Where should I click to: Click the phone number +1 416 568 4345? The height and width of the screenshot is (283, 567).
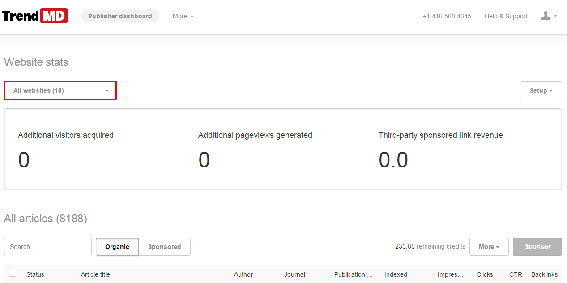[447, 16]
